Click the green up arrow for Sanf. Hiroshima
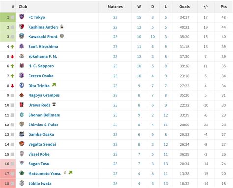Screen dimensions: 233x188 pos(12,47)
